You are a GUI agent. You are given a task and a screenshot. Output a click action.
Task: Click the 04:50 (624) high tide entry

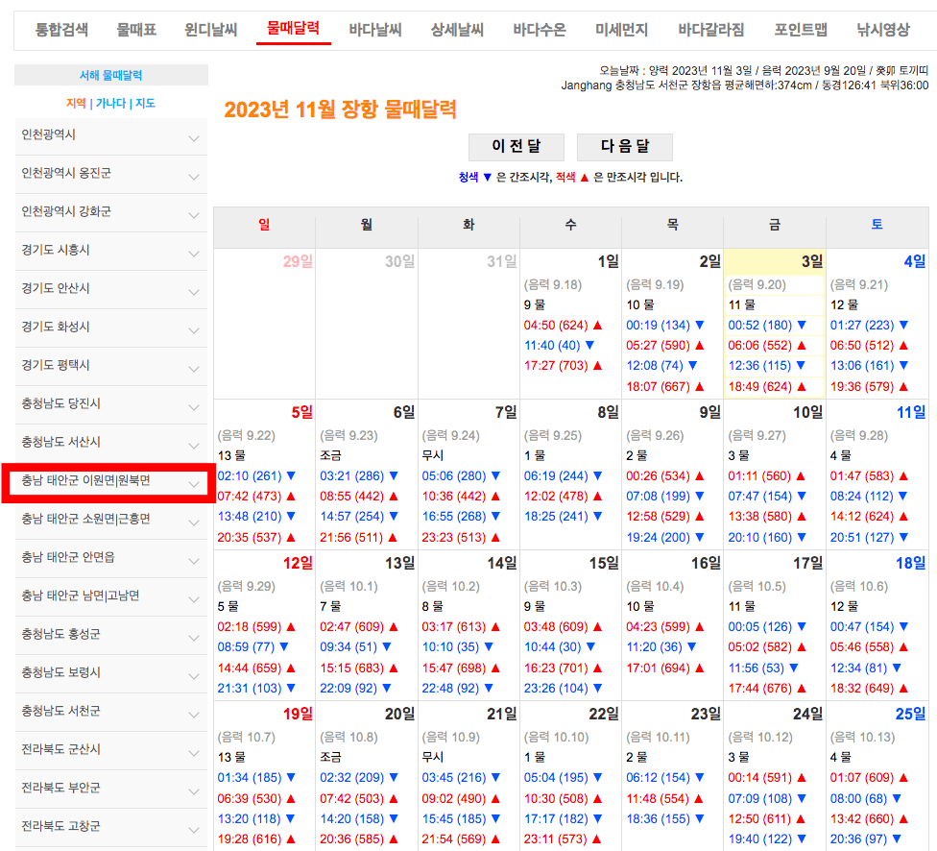pyautogui.click(x=563, y=325)
